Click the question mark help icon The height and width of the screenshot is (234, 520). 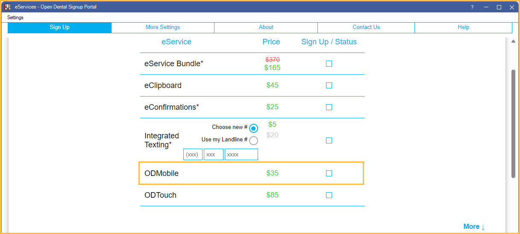[472, 7]
